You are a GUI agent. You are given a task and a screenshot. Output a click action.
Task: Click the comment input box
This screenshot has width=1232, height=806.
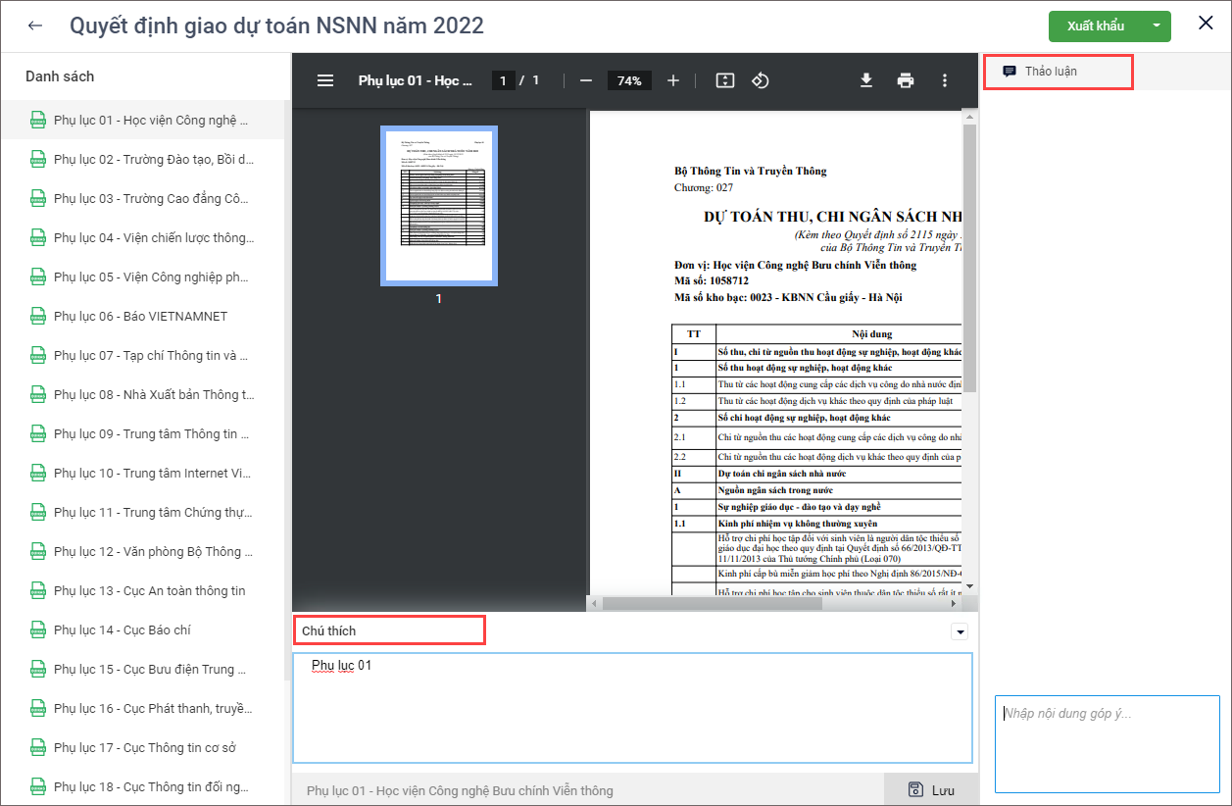[x=1106, y=743]
